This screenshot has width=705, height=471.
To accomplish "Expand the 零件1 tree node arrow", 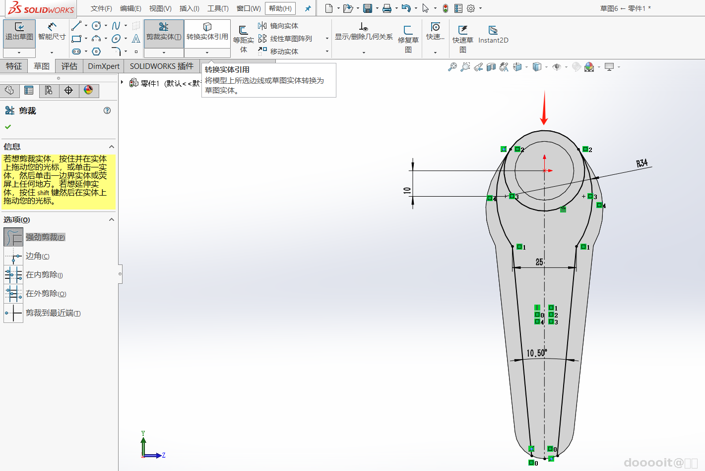I will tap(123, 82).
